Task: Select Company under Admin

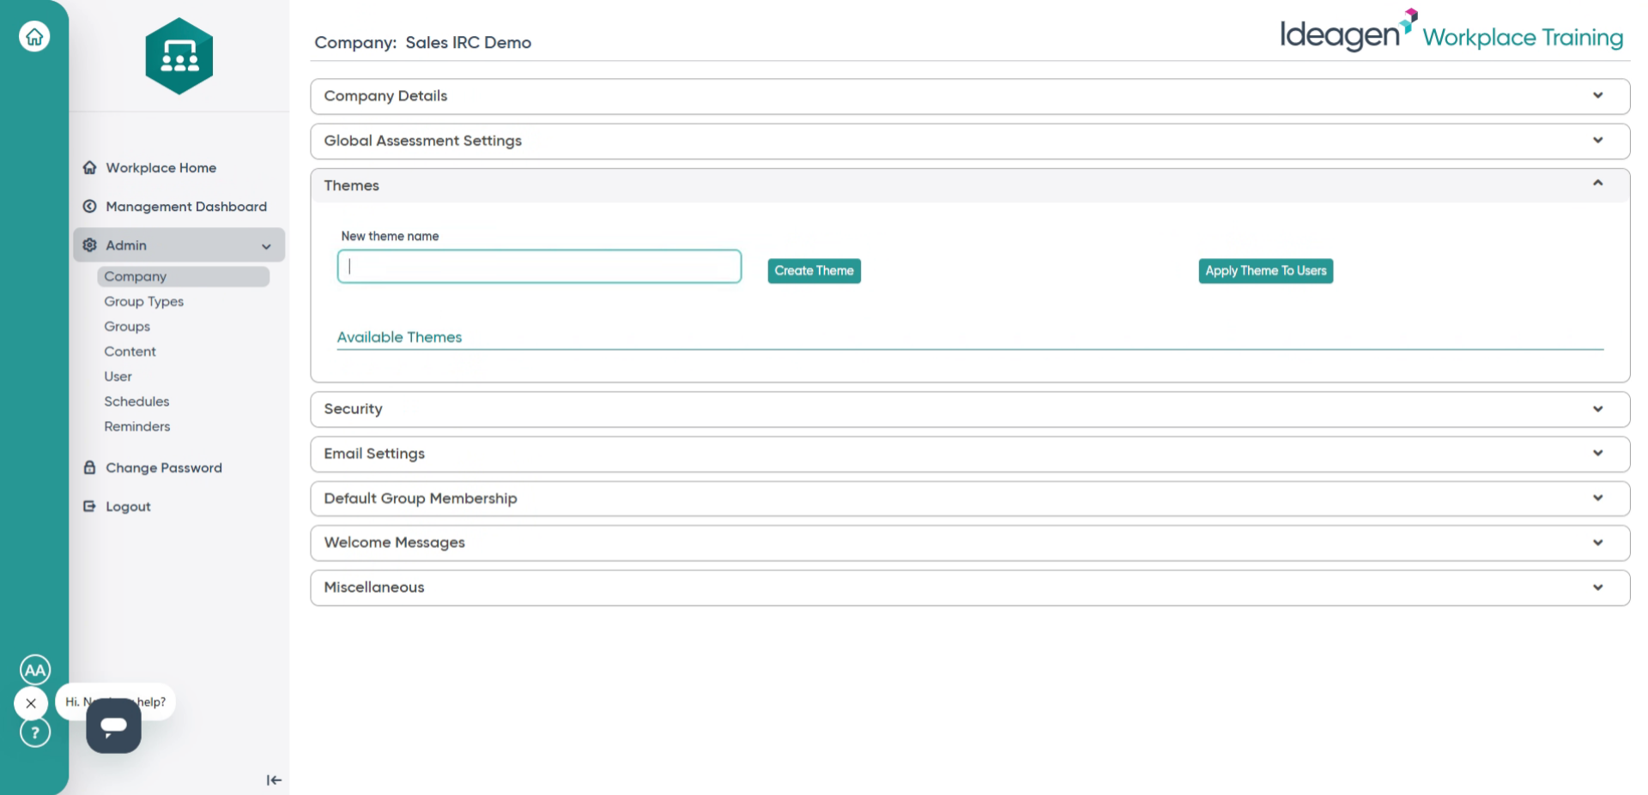Action: 183,276
